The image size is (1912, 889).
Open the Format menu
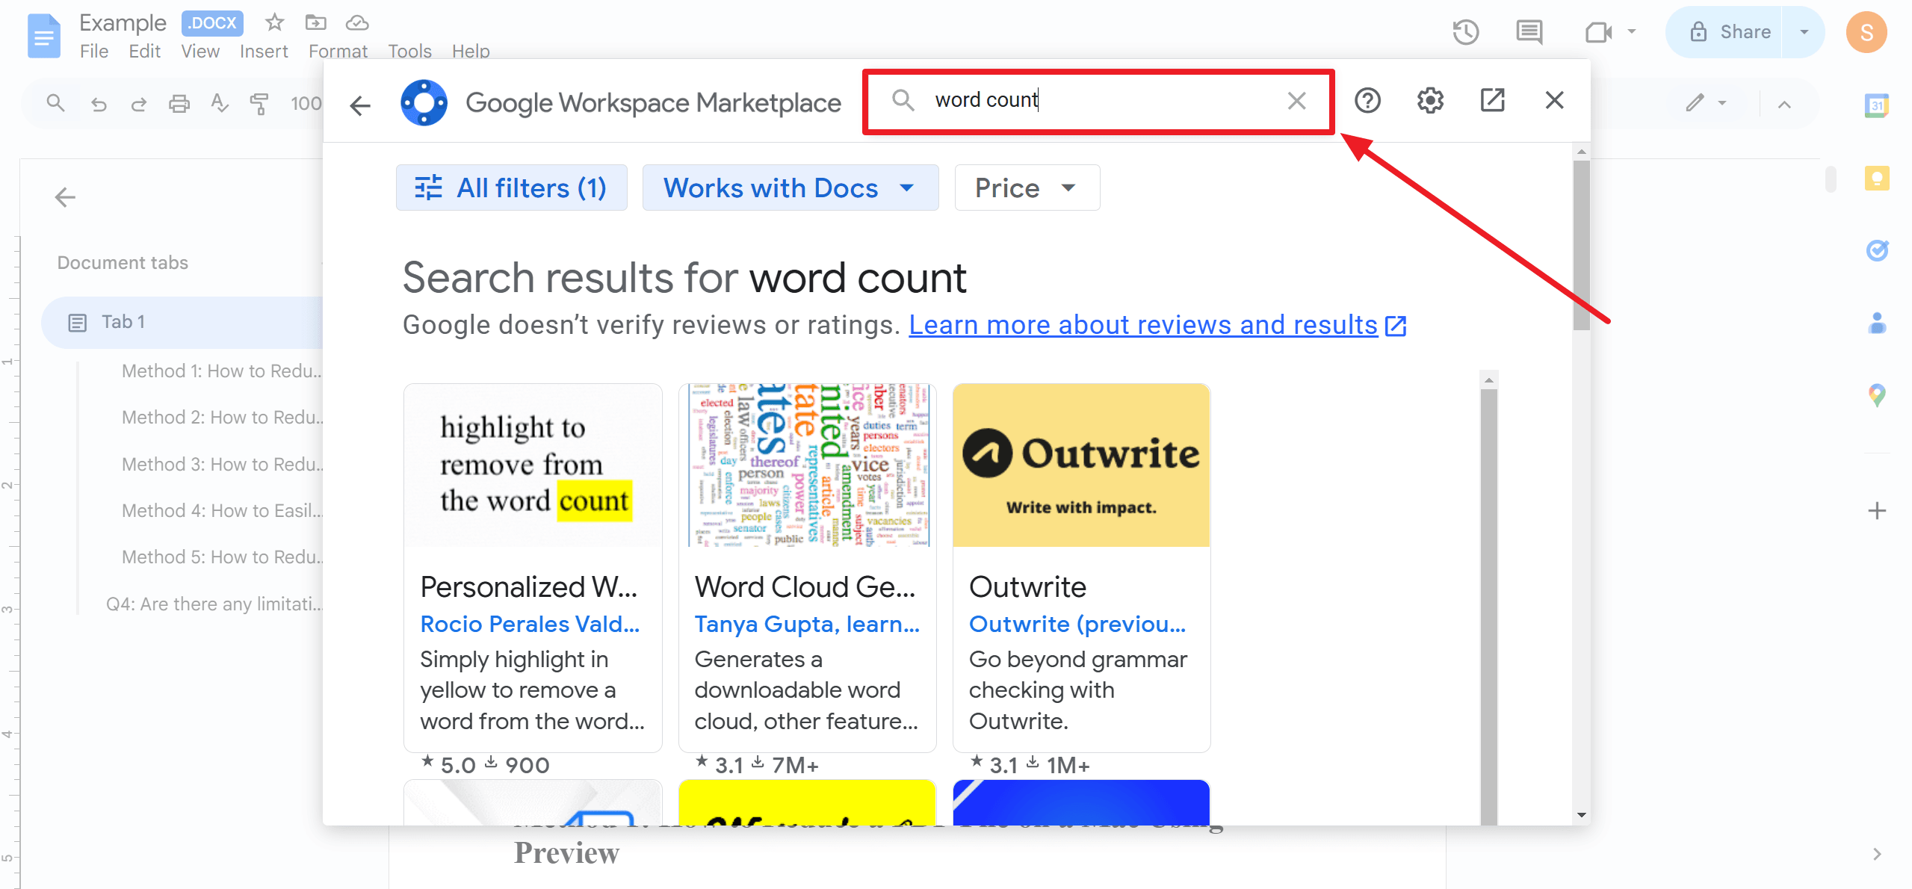pos(338,52)
